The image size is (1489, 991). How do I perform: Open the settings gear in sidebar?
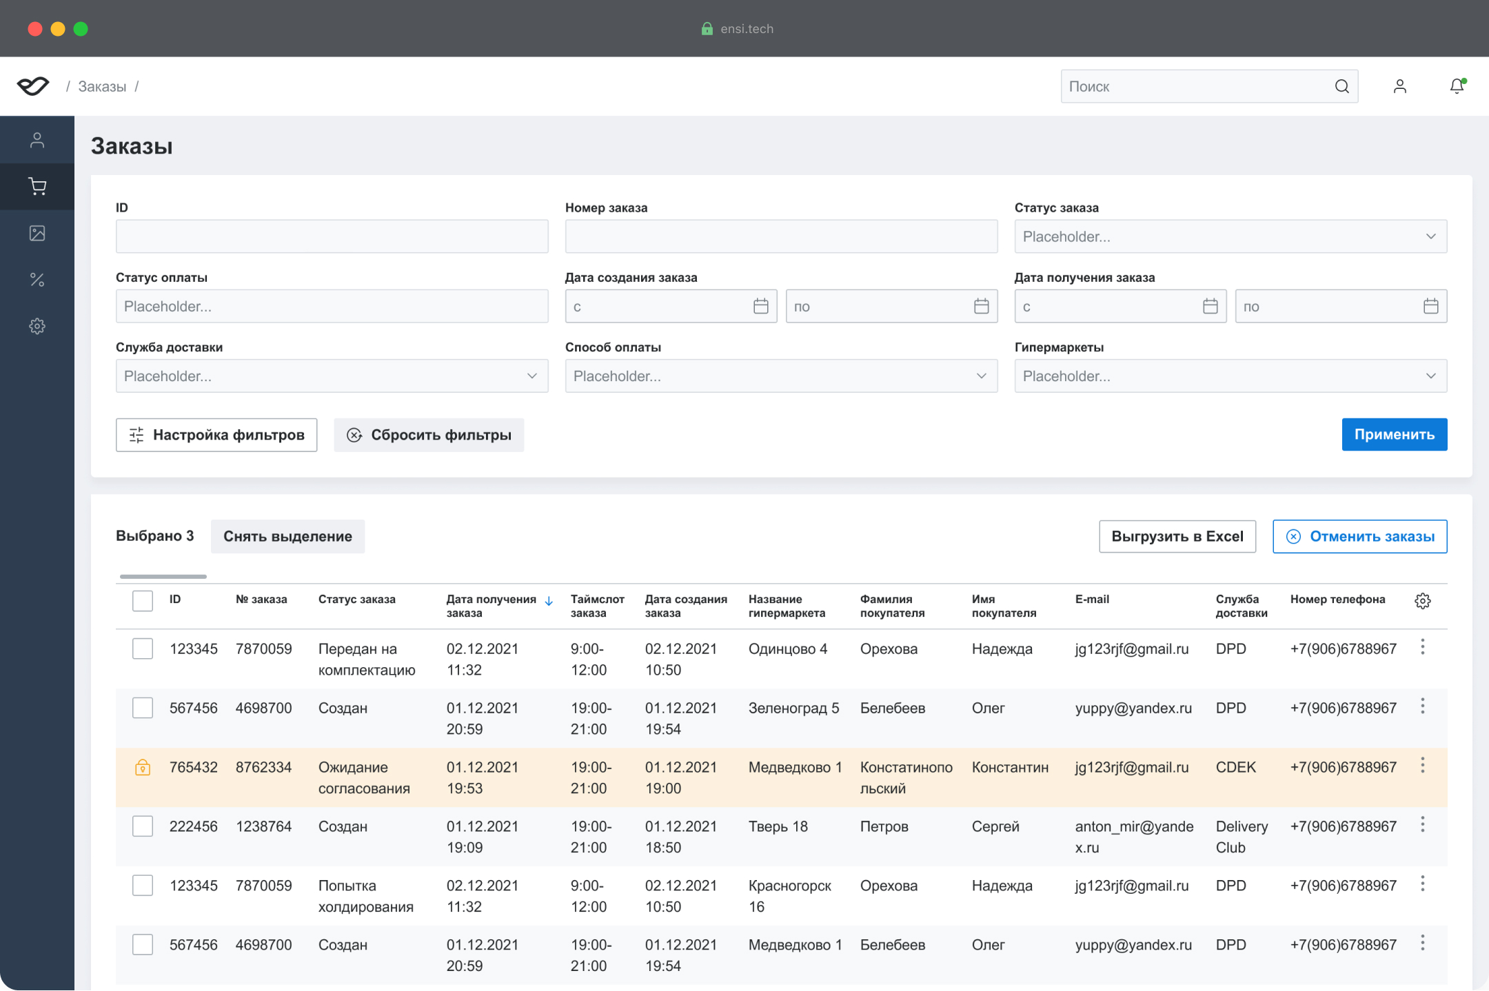point(37,326)
